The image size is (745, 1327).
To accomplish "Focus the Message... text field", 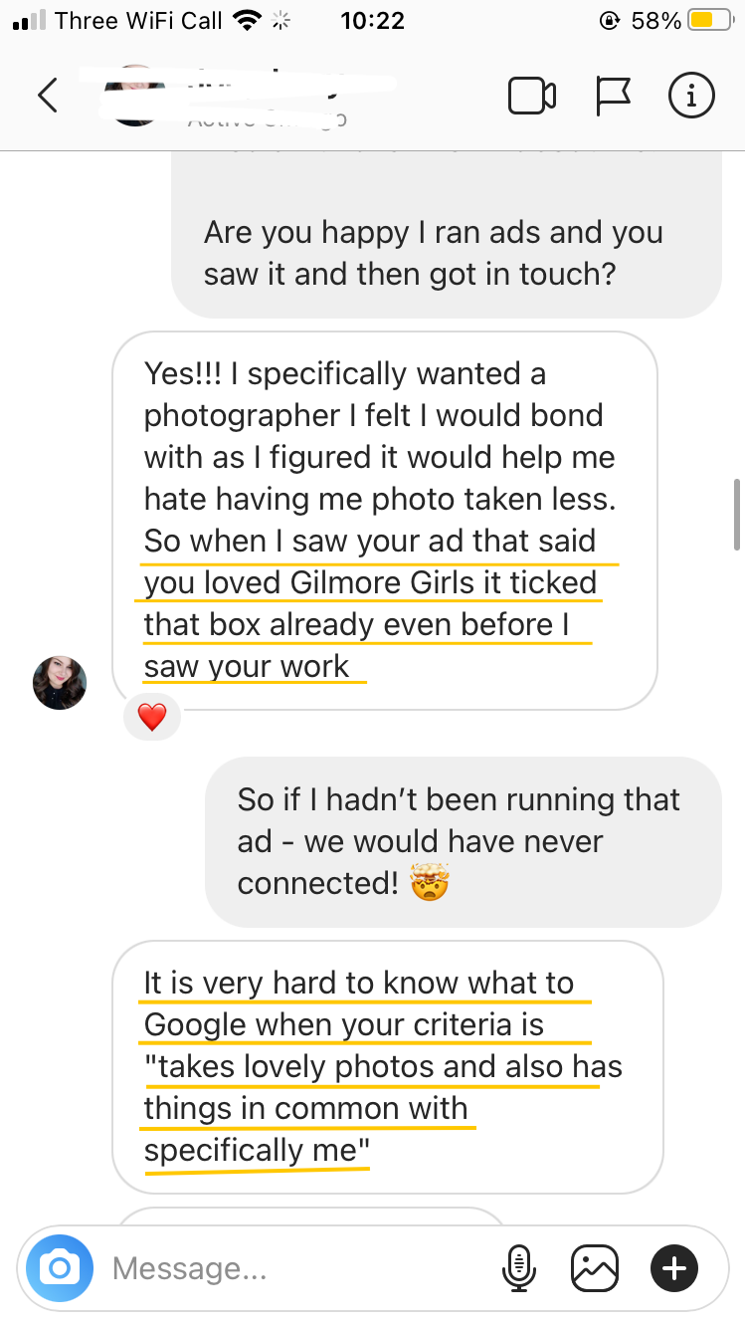I will (x=298, y=1268).
